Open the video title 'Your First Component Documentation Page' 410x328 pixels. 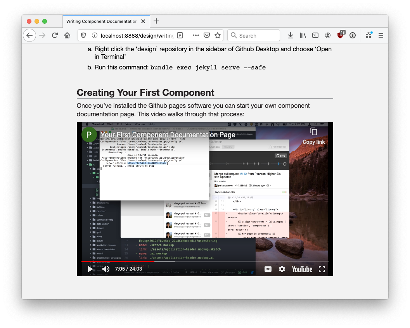coord(168,135)
